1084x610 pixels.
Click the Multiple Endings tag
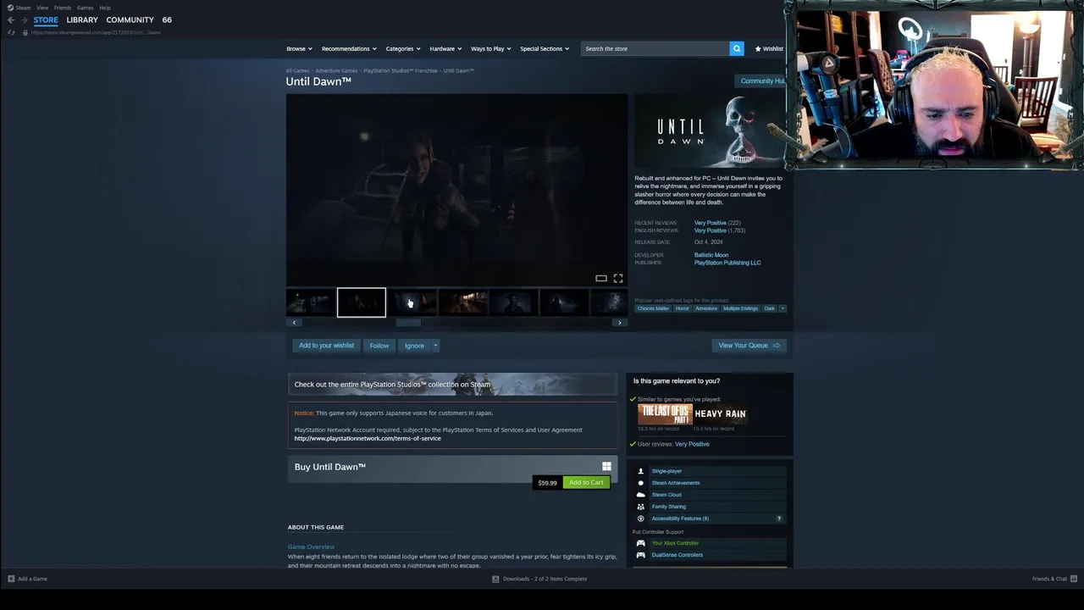coord(740,308)
